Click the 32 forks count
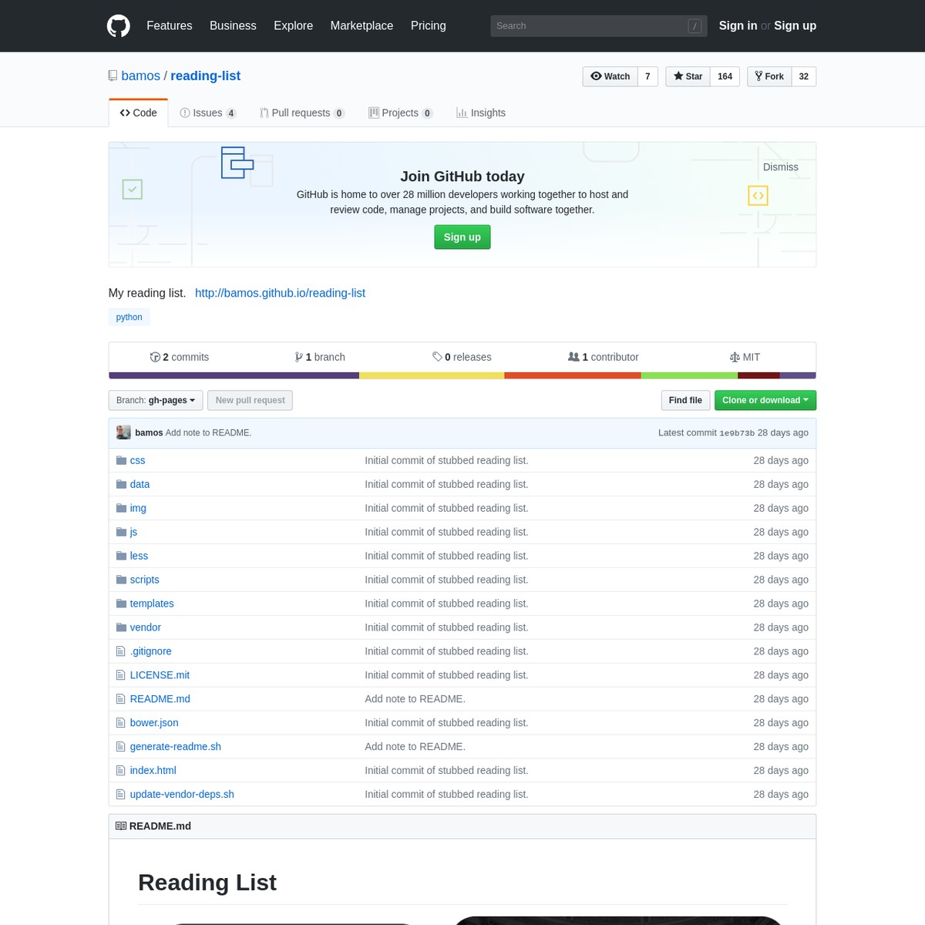925x925 pixels. (804, 76)
